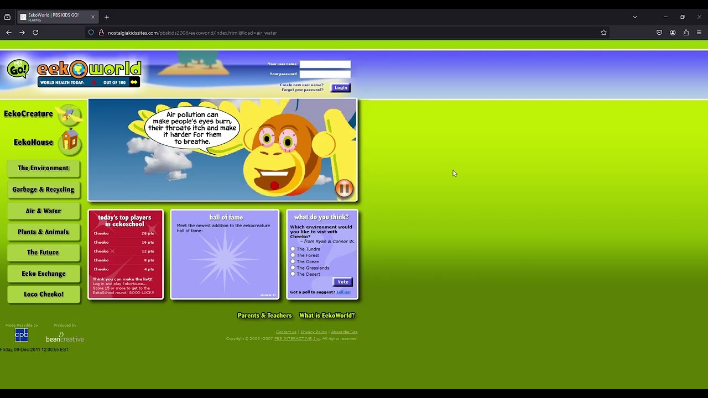Open Eeko Exchange section

[44, 274]
